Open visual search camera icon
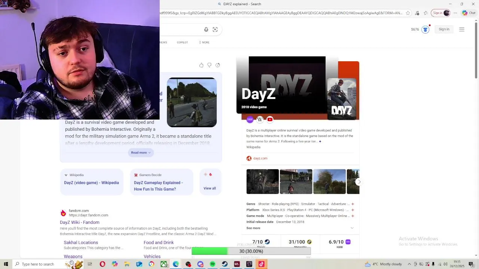Screen dimensions: 479x269 click(x=215, y=30)
